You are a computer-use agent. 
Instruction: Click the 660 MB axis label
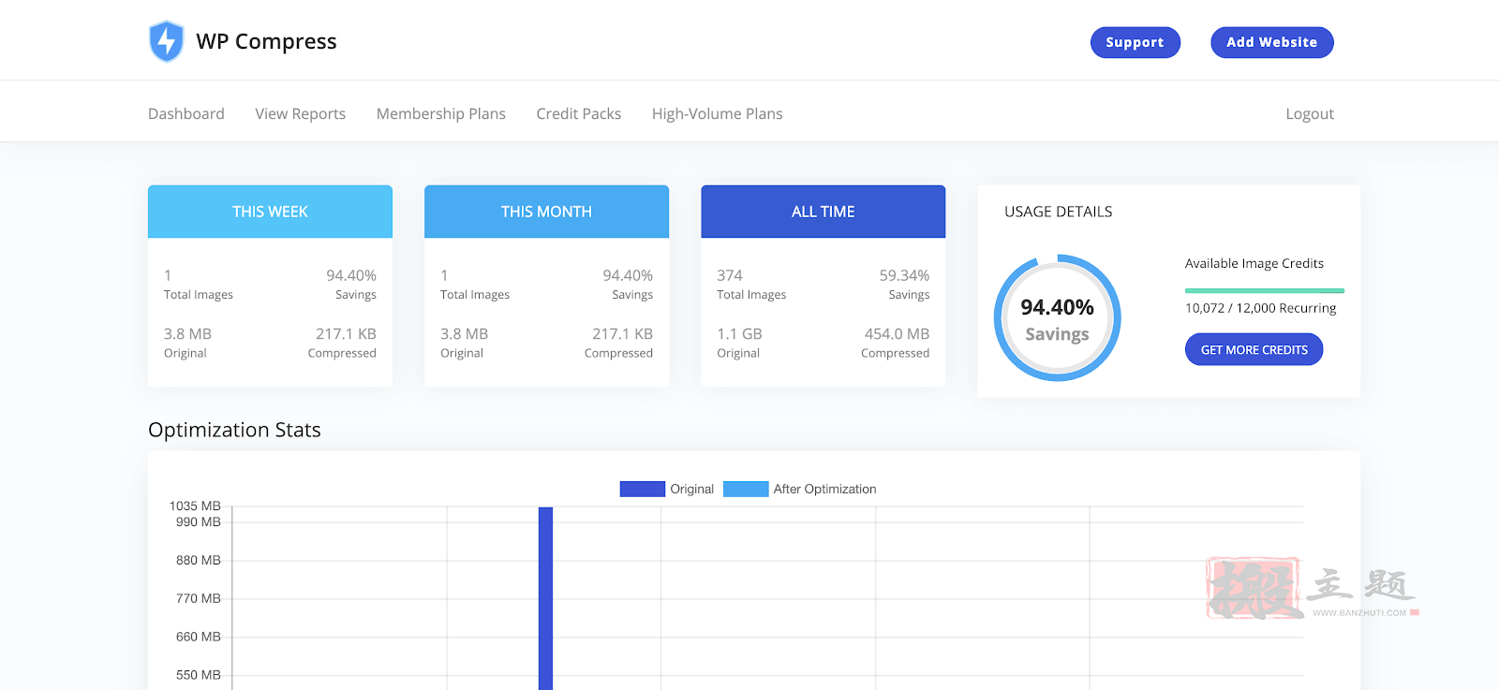(x=199, y=637)
